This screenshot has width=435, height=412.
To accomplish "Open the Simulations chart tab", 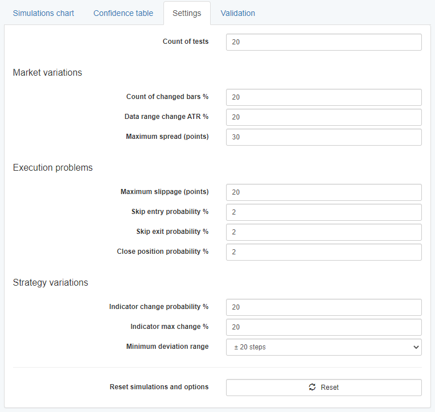I will coord(43,13).
